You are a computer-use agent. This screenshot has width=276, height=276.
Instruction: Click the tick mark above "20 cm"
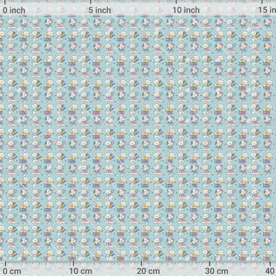pyautogui.click(x=141, y=264)
